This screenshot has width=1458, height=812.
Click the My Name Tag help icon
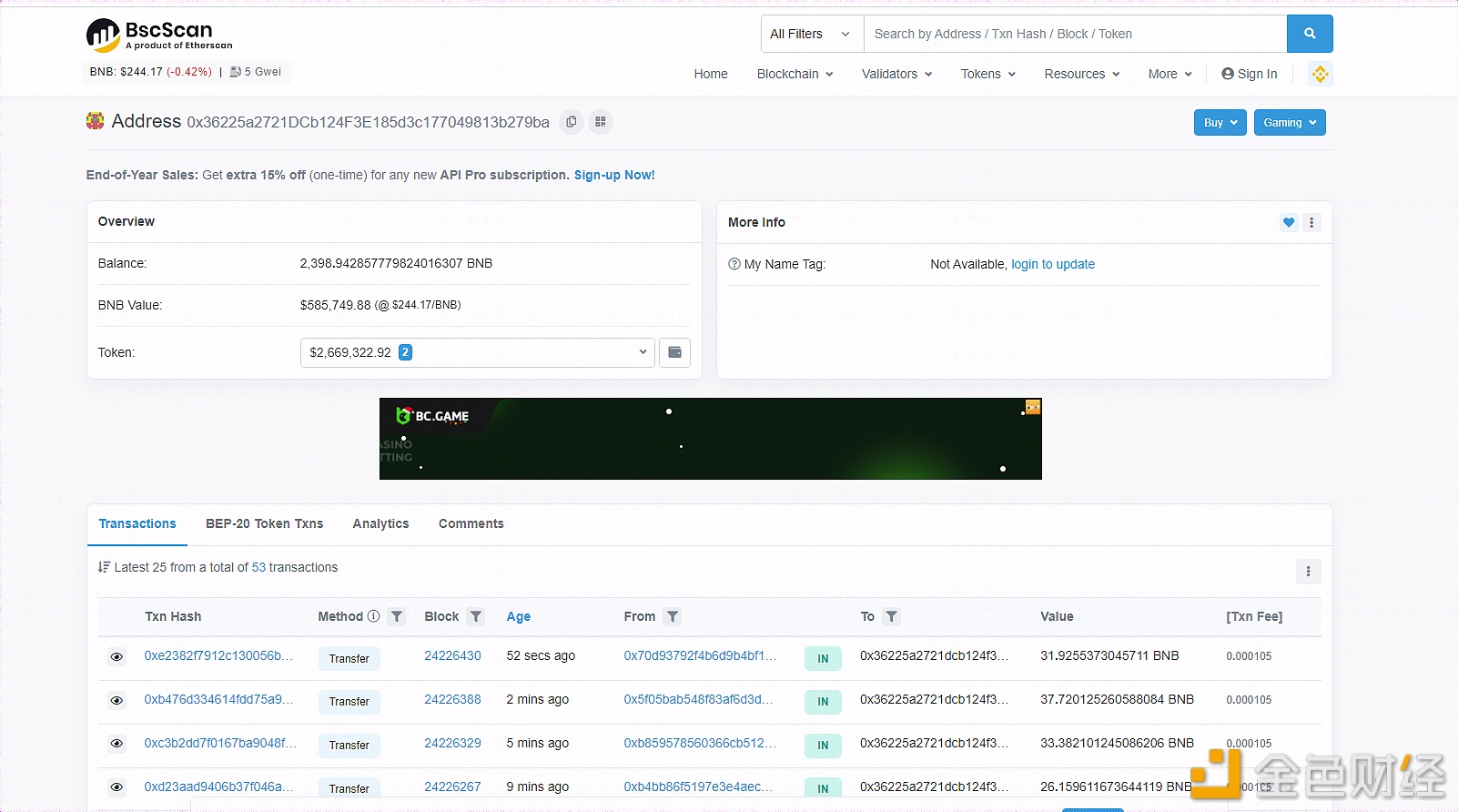pyautogui.click(x=734, y=264)
